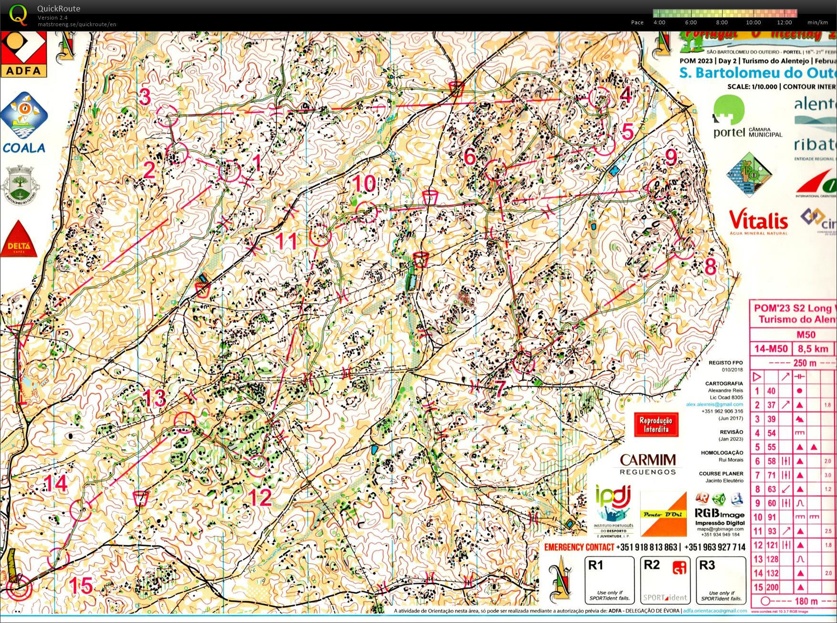Screen dimensions: 837x623
Task: Click the HOMOLOGAÇÃO heading
Action: click(x=722, y=453)
